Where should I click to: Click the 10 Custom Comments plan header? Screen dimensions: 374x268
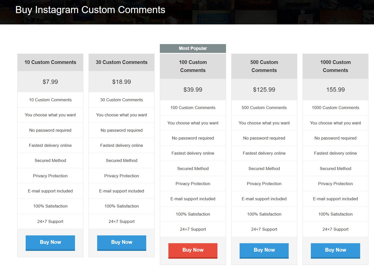tap(50, 62)
